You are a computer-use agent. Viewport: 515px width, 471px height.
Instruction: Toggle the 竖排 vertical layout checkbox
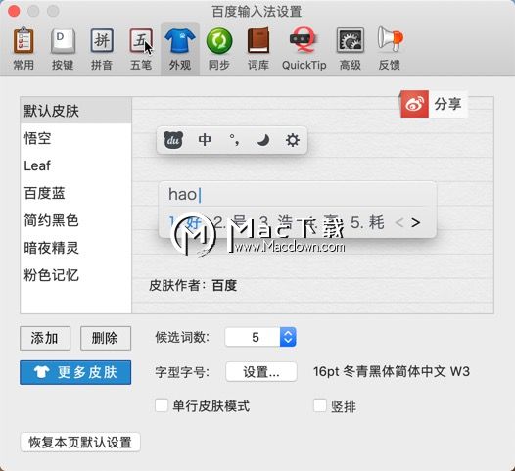coord(320,405)
